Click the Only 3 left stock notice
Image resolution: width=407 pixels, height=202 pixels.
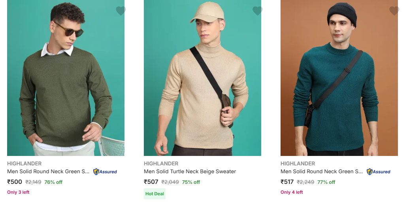coord(18,192)
